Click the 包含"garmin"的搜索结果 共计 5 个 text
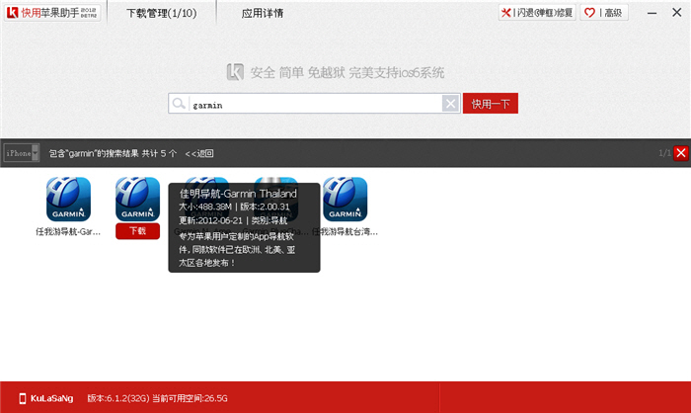Image resolution: width=691 pixels, height=413 pixels. [x=113, y=153]
